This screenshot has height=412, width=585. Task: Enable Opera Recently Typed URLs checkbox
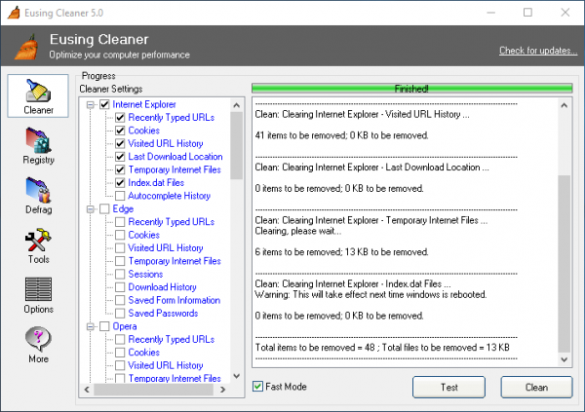coord(120,339)
